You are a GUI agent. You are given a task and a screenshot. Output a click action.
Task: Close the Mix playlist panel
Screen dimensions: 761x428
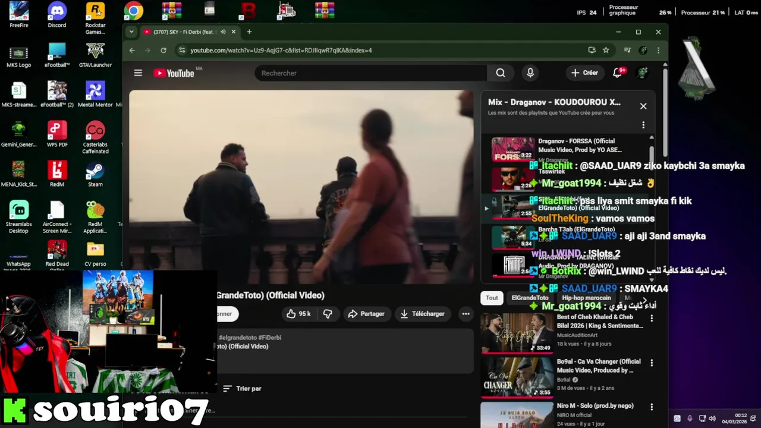(643, 106)
